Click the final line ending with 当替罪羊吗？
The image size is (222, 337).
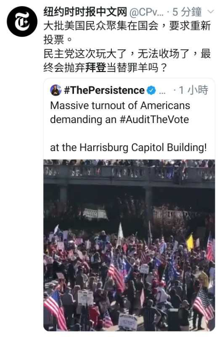point(105,67)
